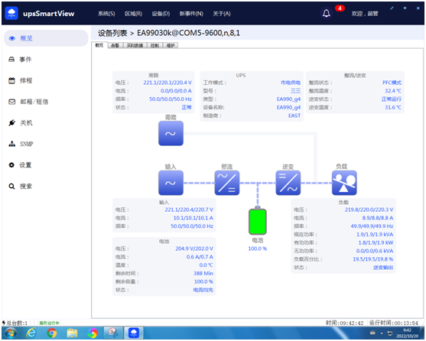Image resolution: width=426 pixels, height=341 pixels.
Task: Click the 设备列表 breadcrumb link
Action: [x=112, y=33]
